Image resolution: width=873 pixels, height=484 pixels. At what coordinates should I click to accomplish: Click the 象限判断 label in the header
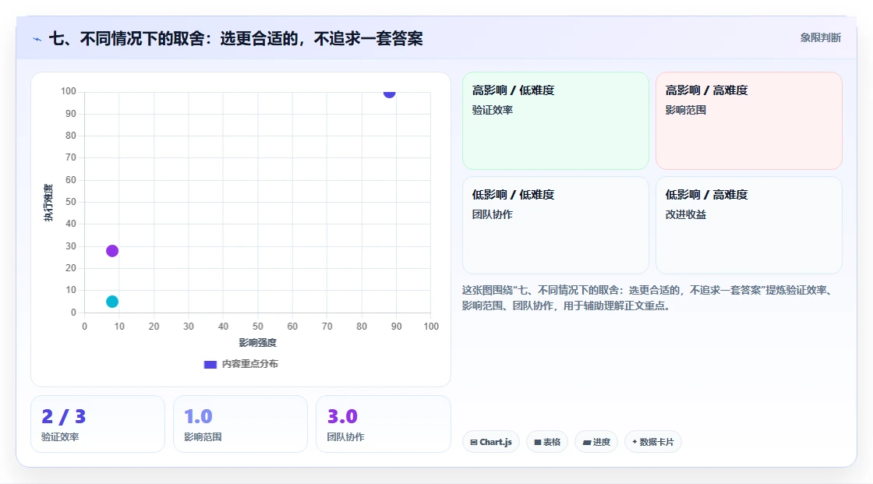click(x=820, y=38)
